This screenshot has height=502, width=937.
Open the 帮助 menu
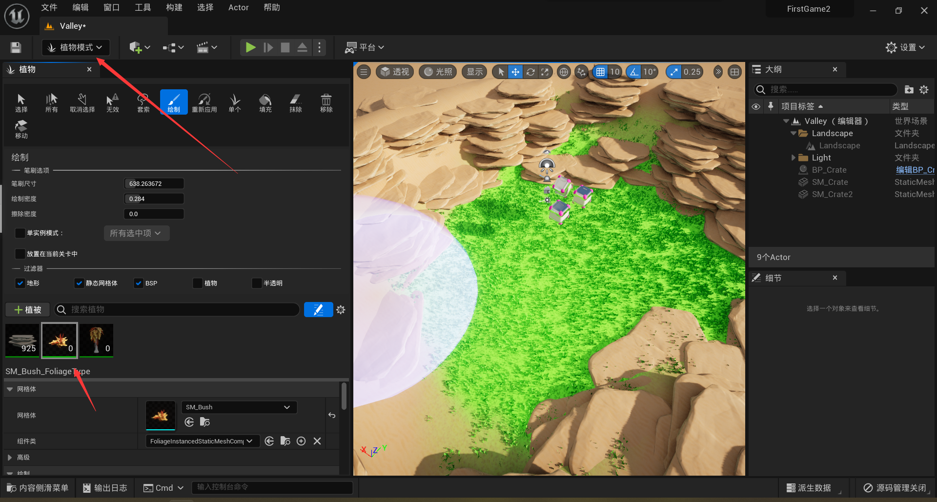[x=272, y=7]
